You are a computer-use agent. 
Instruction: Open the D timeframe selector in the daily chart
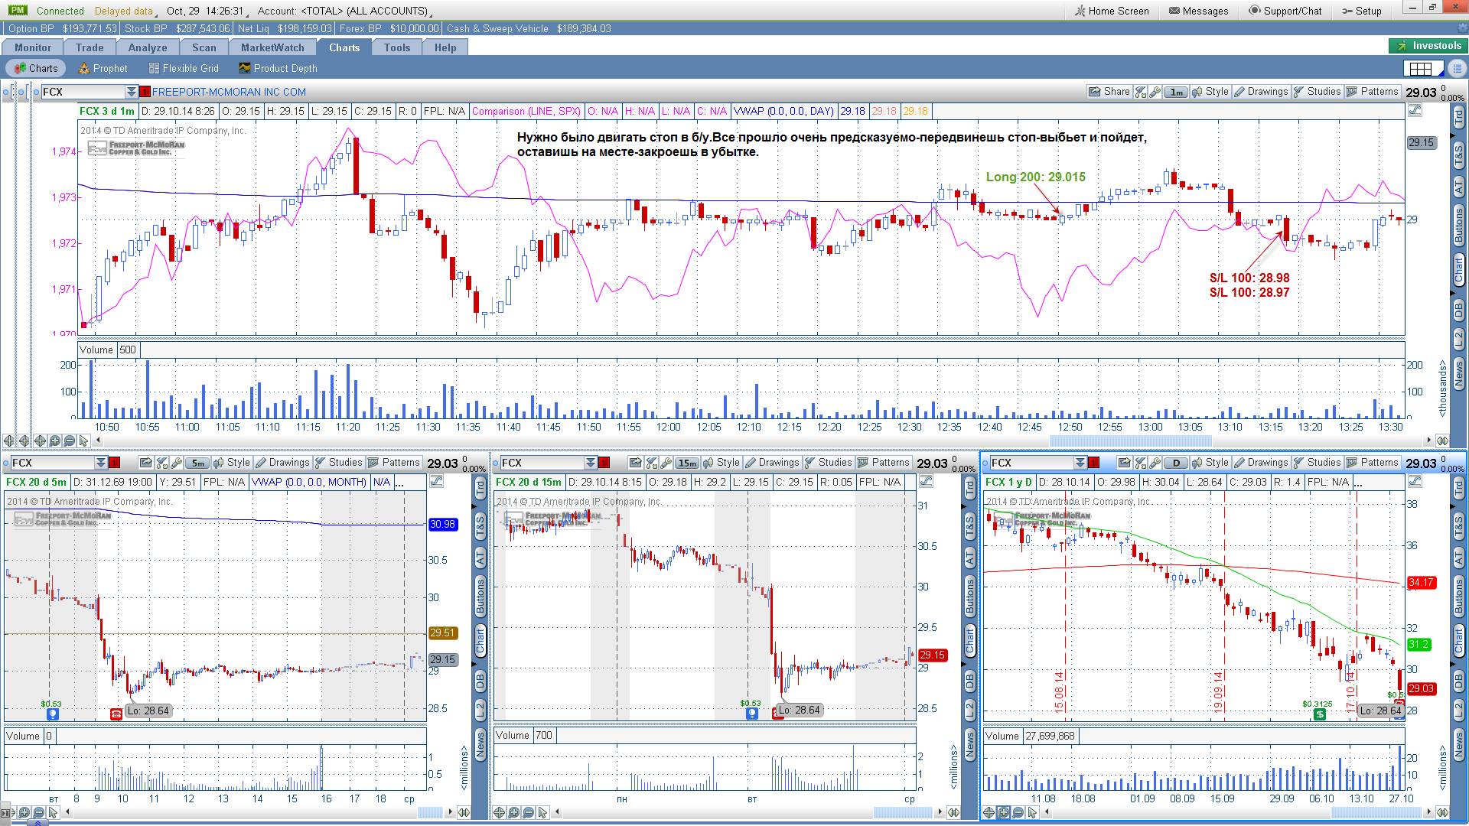(x=1176, y=463)
